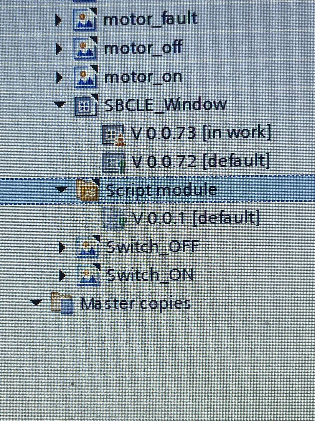
Task: Select version V 0.0.73 [in work]
Action: click(x=201, y=133)
